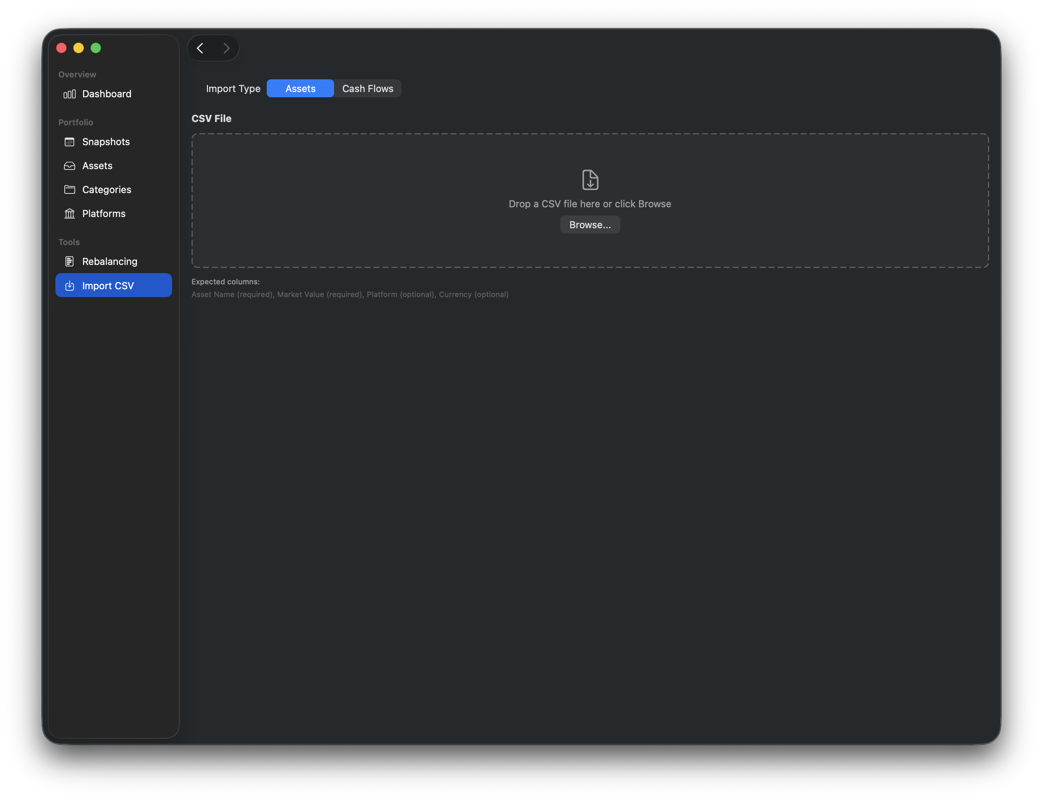Image resolution: width=1043 pixels, height=800 pixels.
Task: Select the Import CSV download icon
Action: pos(70,285)
